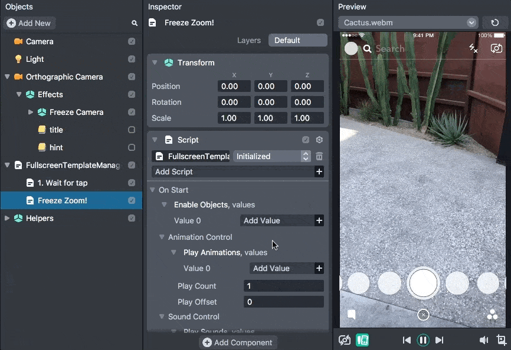Click the Add New object button
The height and width of the screenshot is (350, 511).
click(30, 23)
